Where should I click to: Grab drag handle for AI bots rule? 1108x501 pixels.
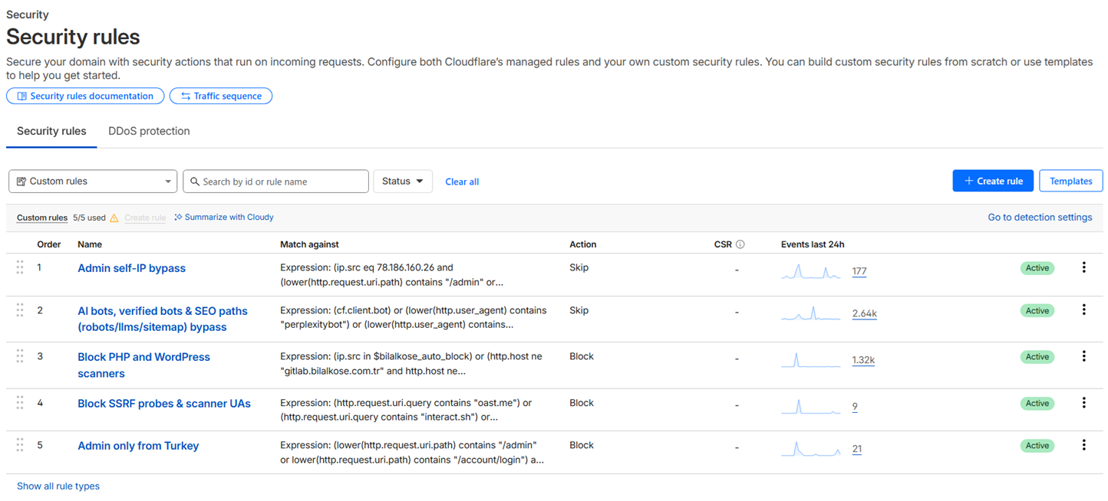[20, 310]
